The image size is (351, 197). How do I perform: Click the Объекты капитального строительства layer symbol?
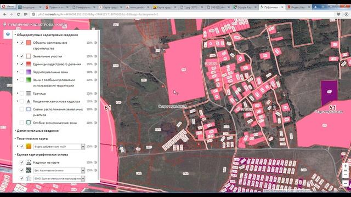pos(29,43)
